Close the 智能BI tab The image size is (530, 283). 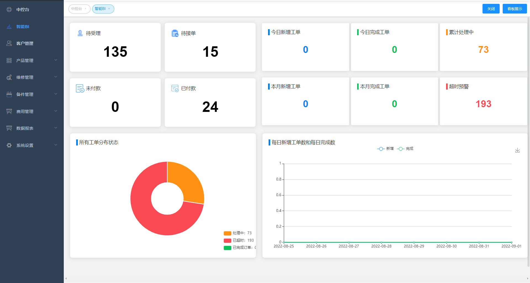click(109, 9)
